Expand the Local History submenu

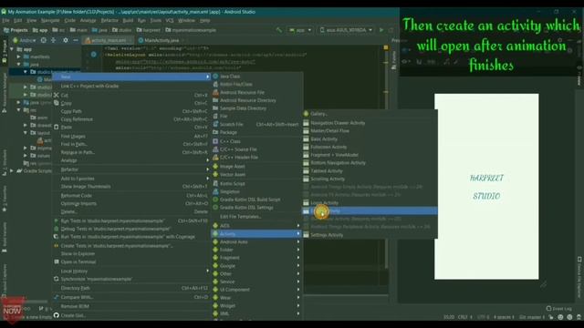click(130, 272)
